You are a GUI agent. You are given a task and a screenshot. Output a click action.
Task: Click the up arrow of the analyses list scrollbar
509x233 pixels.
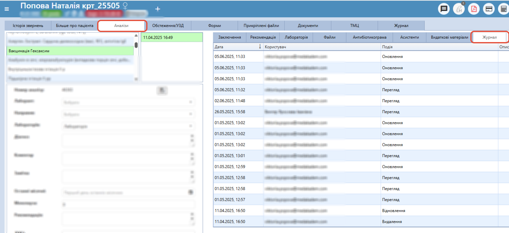point(136,35)
